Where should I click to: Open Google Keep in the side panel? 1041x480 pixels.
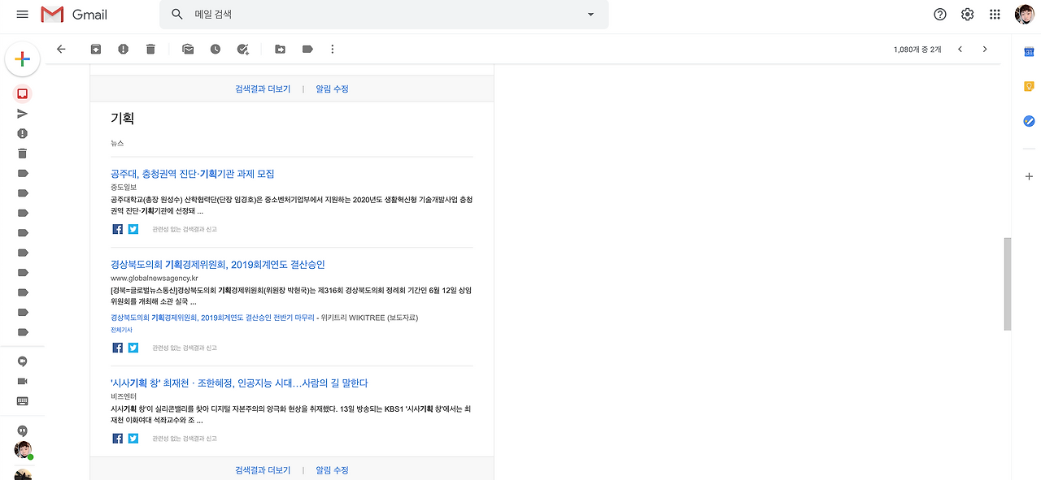click(x=1028, y=85)
